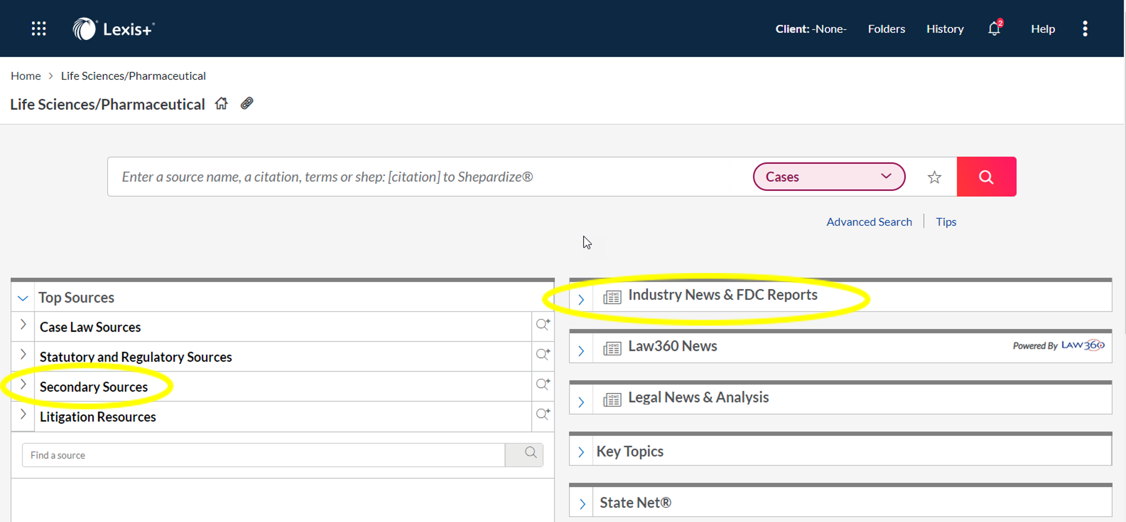Click Key Topics title

click(x=630, y=451)
